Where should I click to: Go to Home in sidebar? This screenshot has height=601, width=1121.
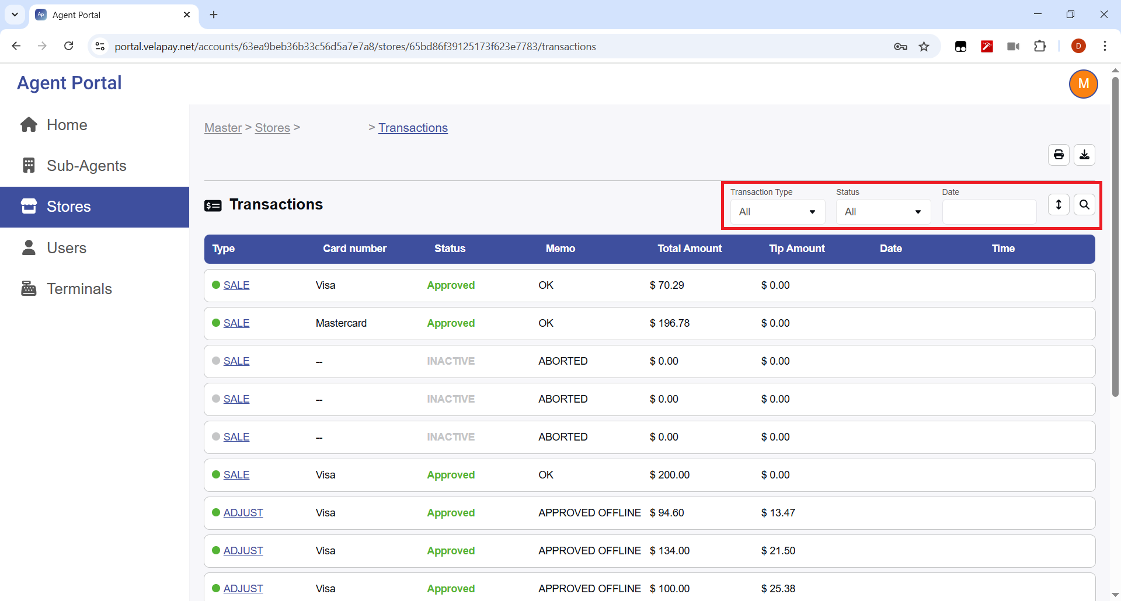pyautogui.click(x=67, y=125)
